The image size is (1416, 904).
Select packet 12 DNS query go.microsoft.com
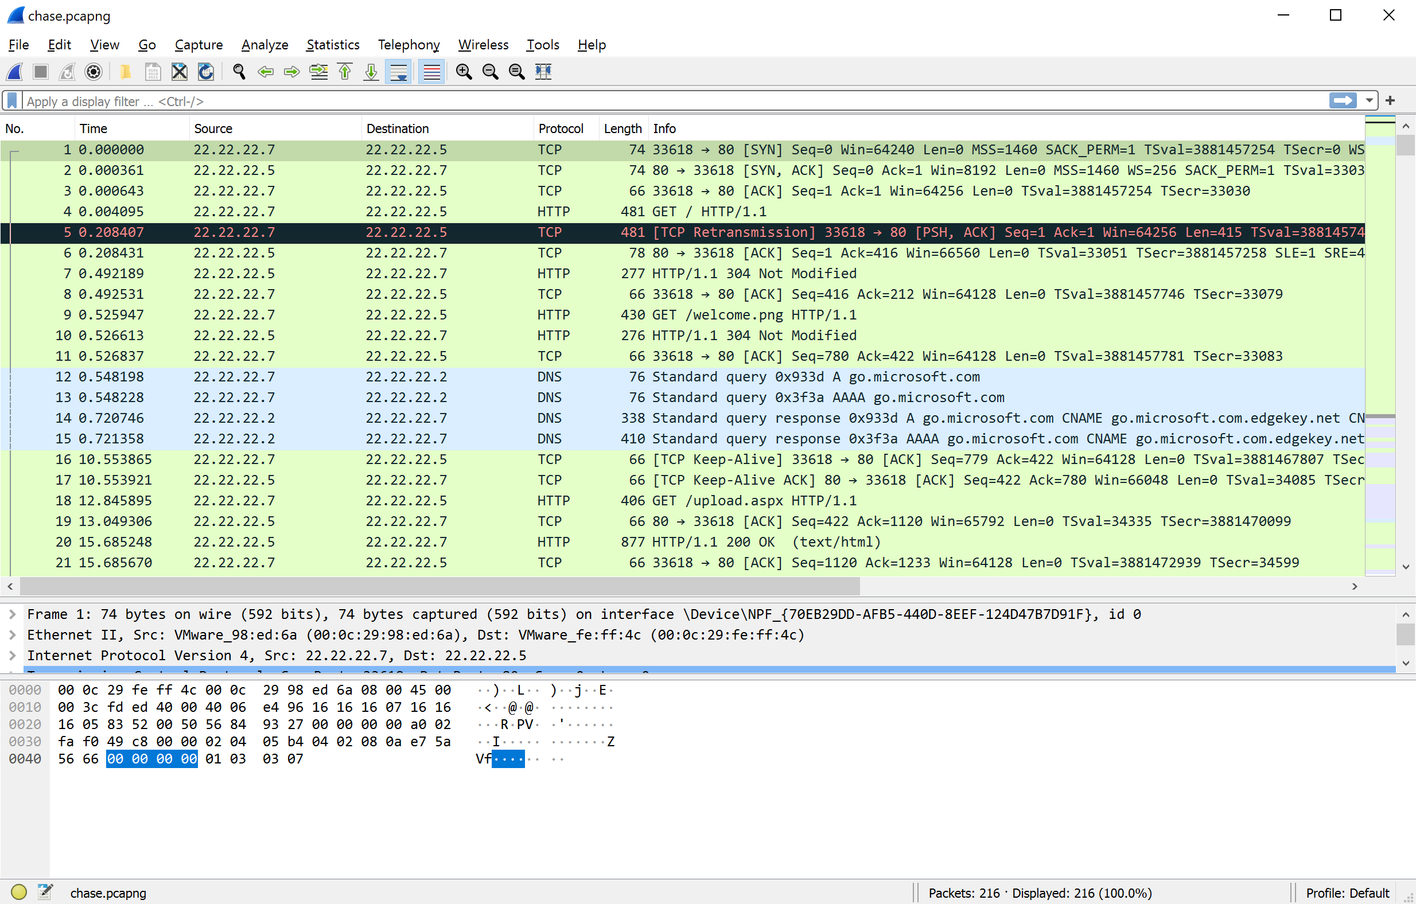[682, 377]
